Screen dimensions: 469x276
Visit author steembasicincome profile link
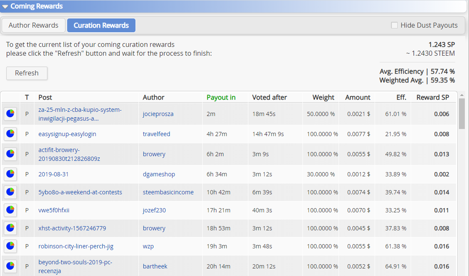(168, 192)
